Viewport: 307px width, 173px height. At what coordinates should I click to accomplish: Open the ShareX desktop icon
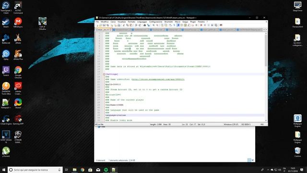(x=18, y=104)
